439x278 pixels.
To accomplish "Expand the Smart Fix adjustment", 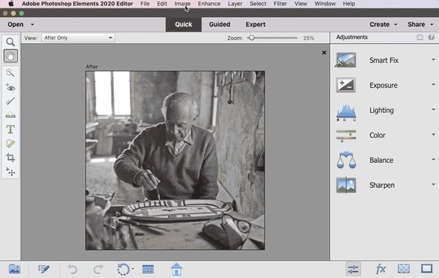I will click(x=433, y=60).
